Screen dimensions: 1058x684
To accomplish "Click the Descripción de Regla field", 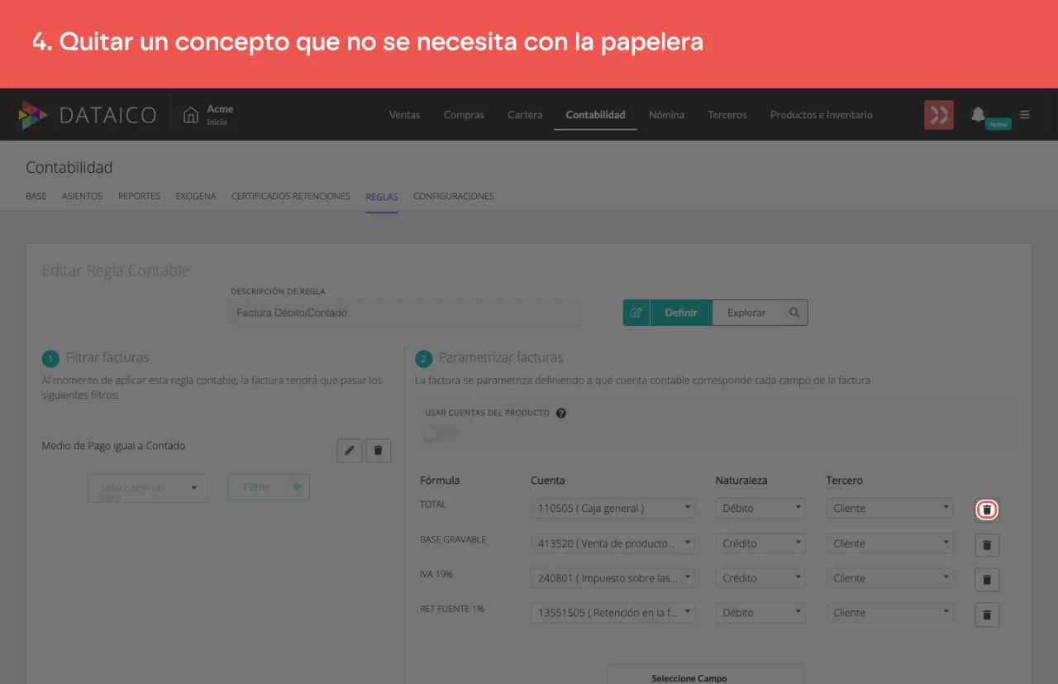I will tap(406, 313).
